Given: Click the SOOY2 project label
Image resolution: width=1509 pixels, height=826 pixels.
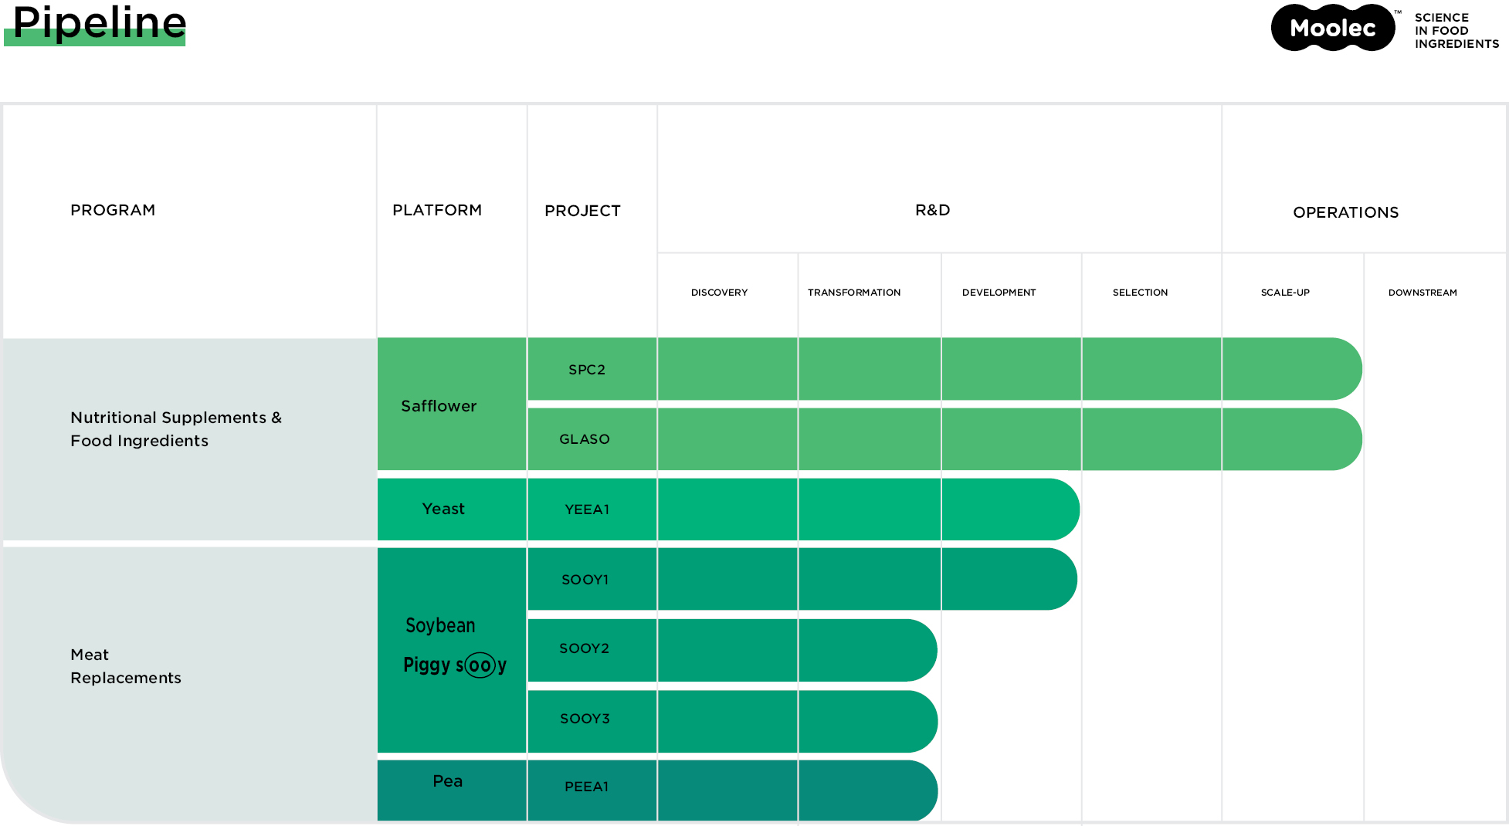Looking at the screenshot, I should pyautogui.click(x=585, y=648).
